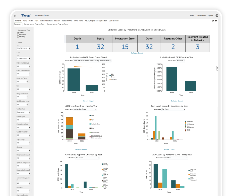Select the Yearly aggregation radio button
The width and height of the screenshot is (232, 196).
coord(18,33)
